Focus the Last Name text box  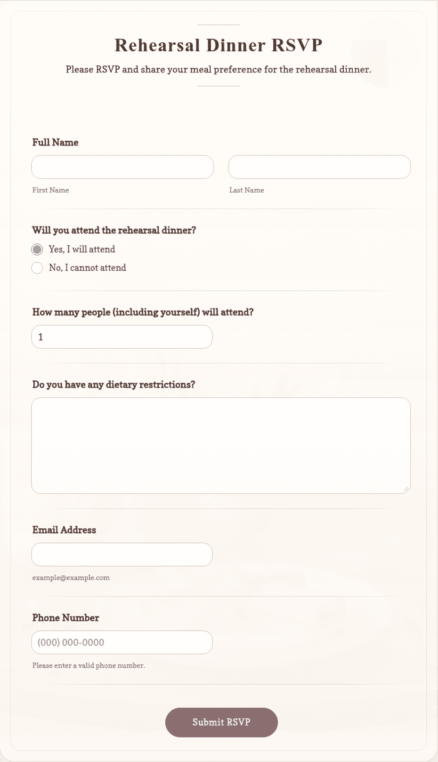(319, 167)
